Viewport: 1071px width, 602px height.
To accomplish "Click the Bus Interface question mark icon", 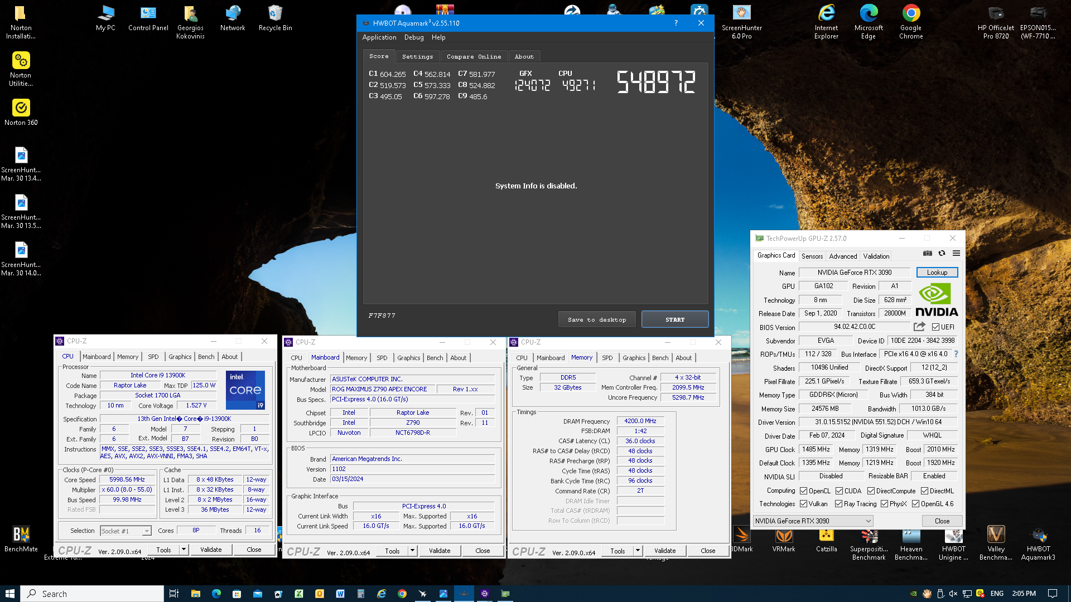I will click(956, 354).
